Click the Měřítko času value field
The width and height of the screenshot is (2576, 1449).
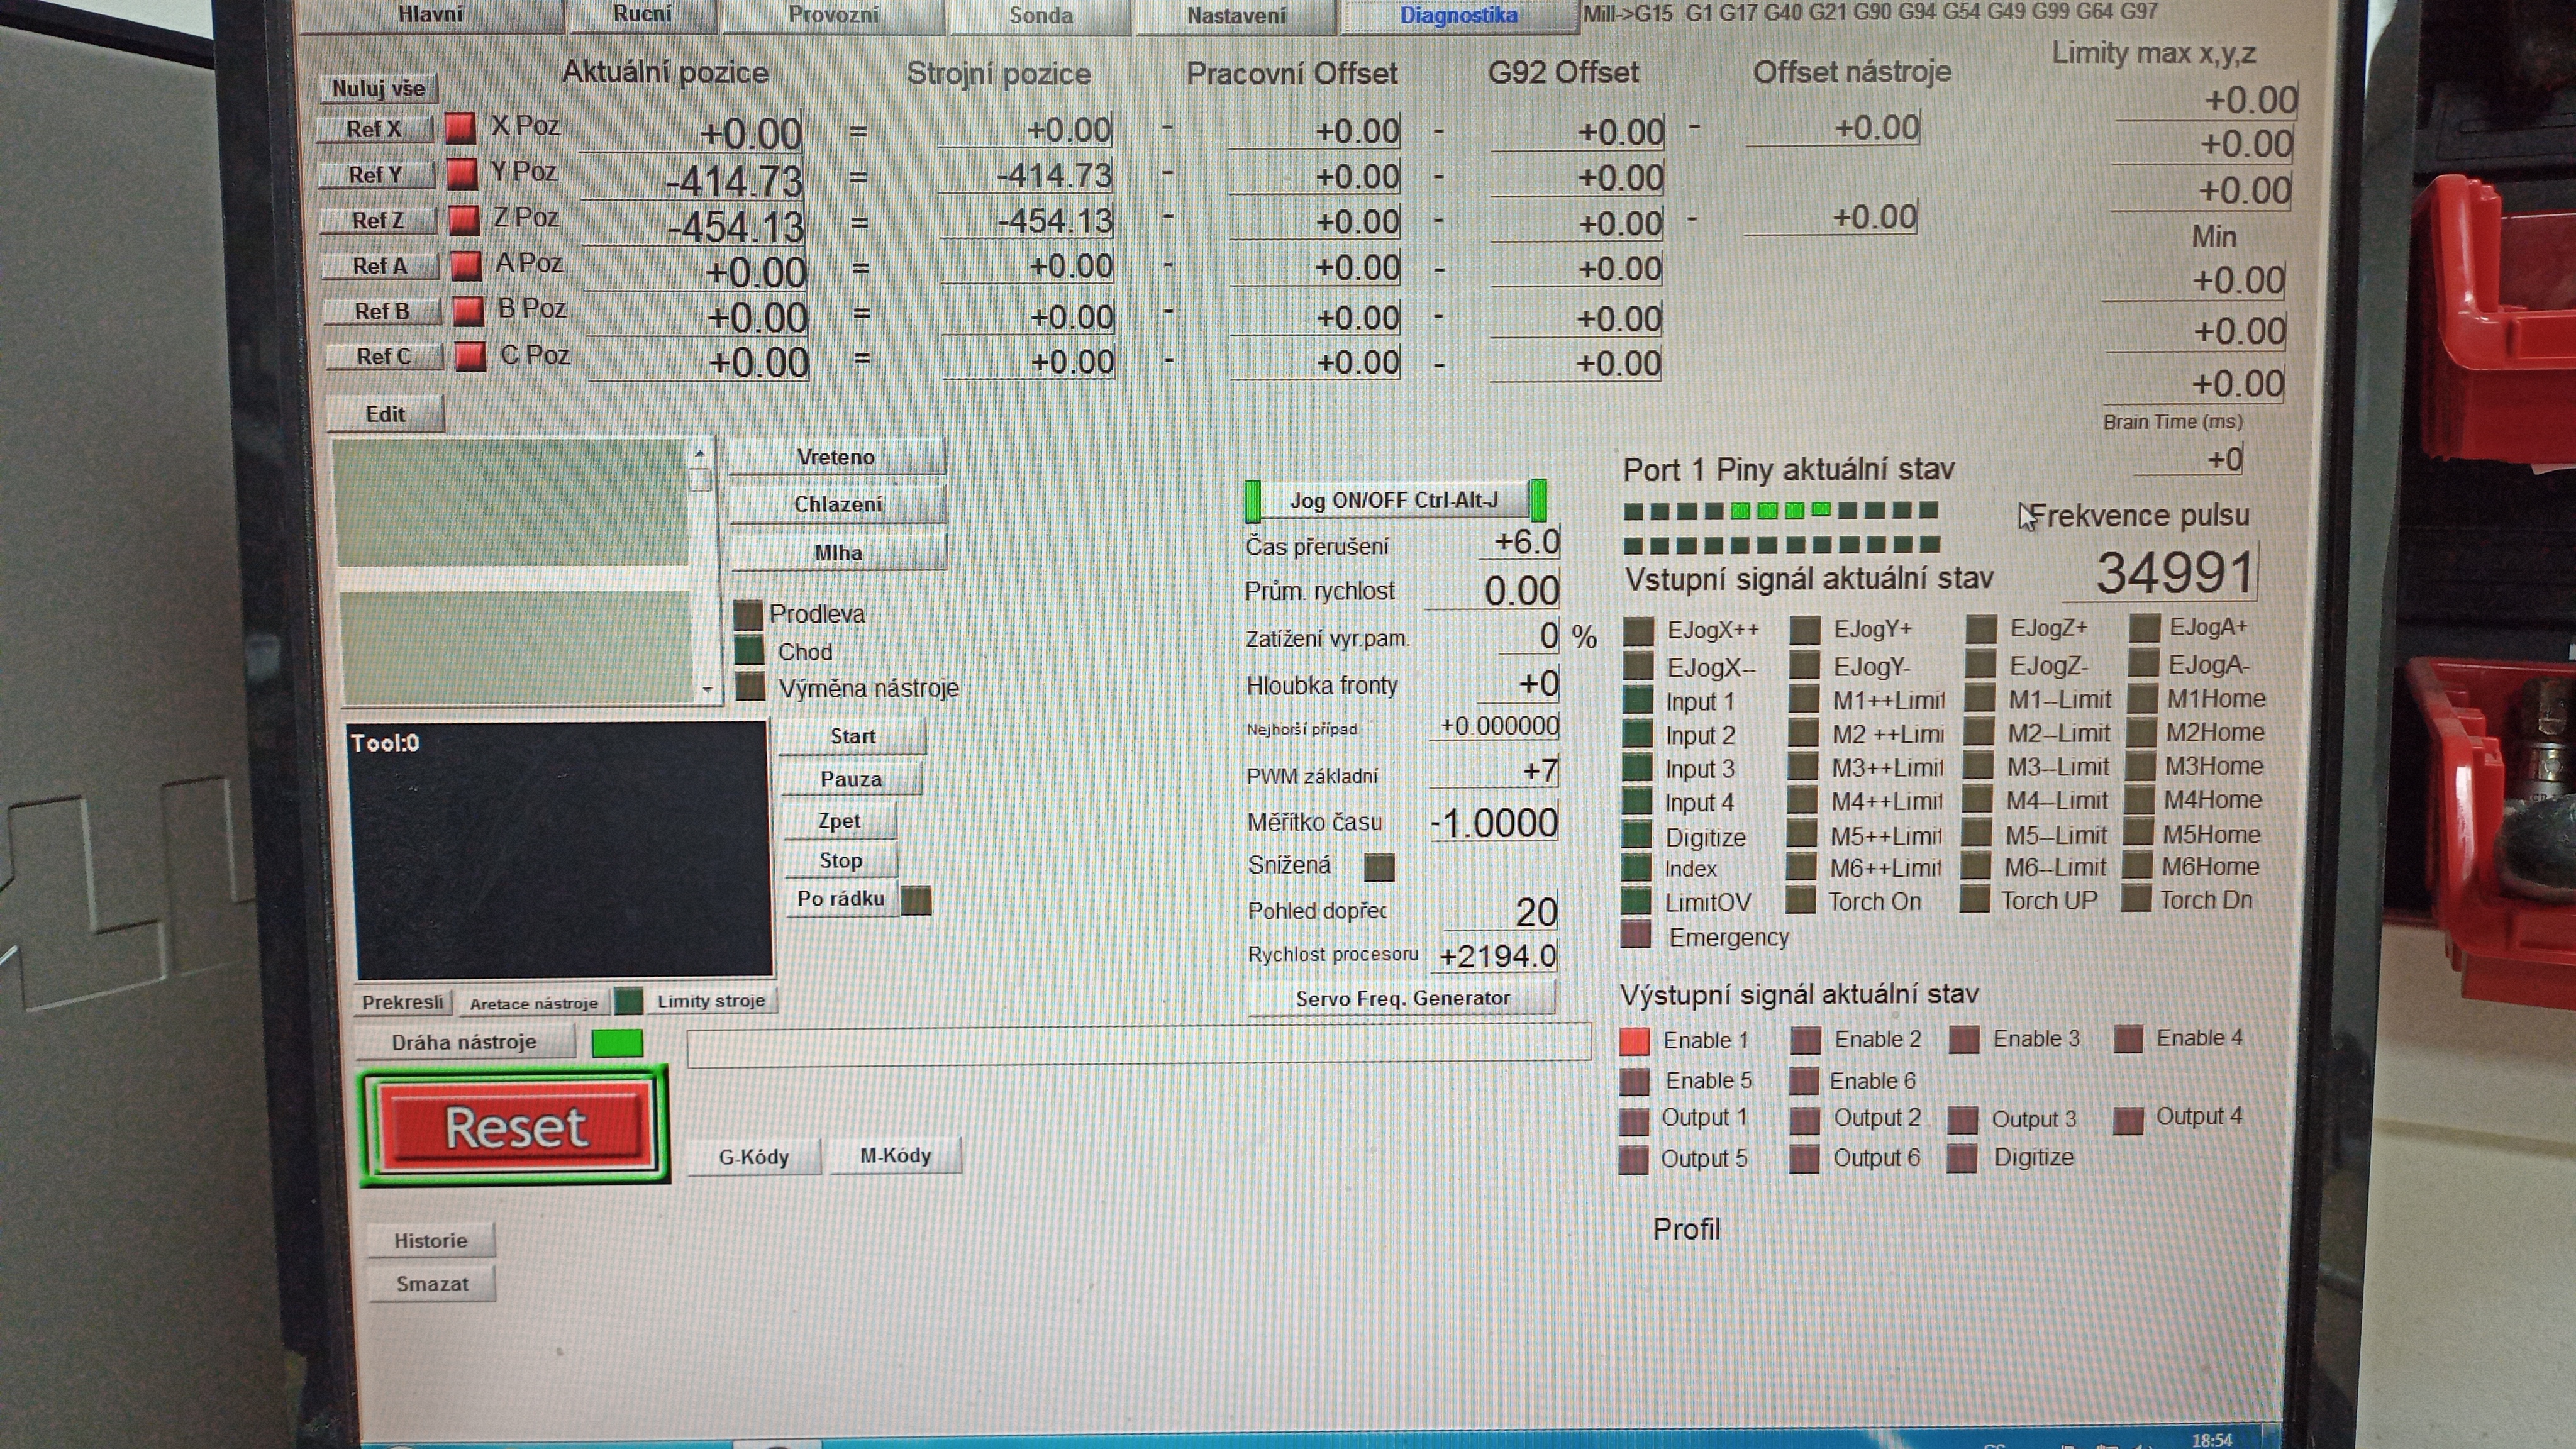1494,823
